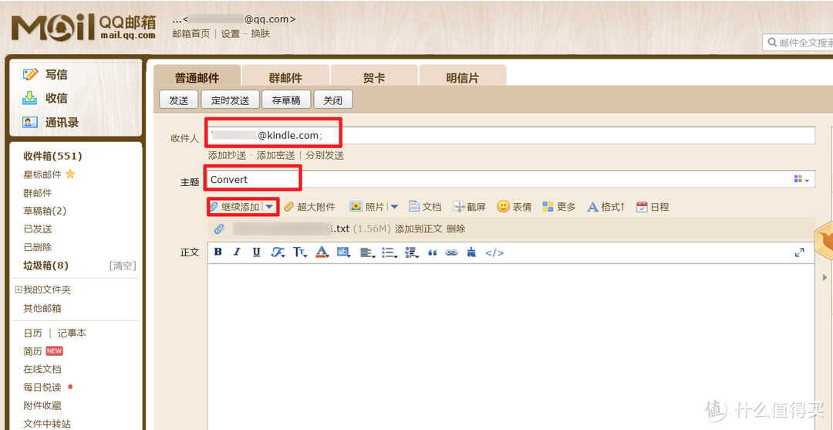
Task: Open 设置 settings link
Action: tap(230, 33)
